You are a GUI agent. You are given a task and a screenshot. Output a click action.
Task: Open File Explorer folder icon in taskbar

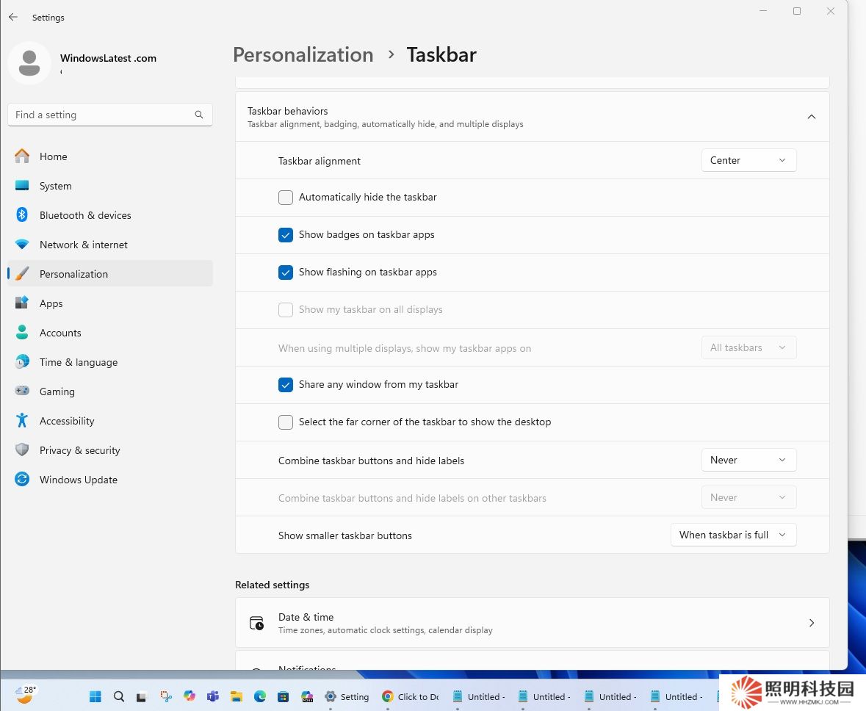[236, 696]
